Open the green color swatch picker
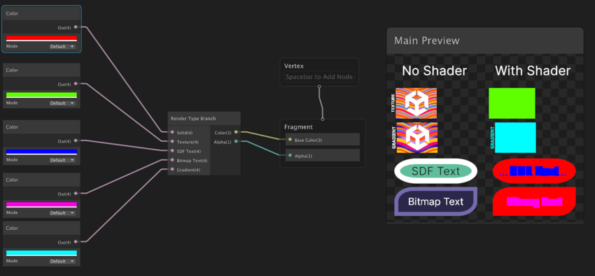Screen dimensions: 595x276 [41, 95]
